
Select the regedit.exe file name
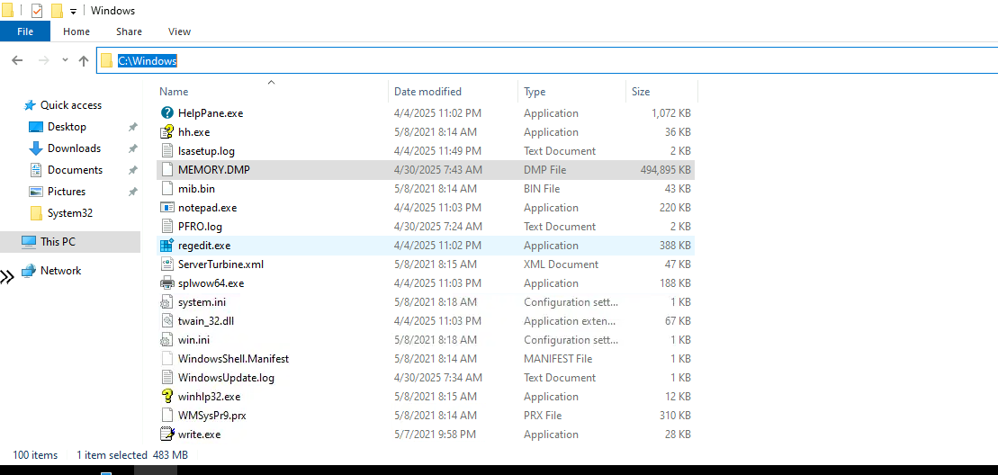pos(204,246)
